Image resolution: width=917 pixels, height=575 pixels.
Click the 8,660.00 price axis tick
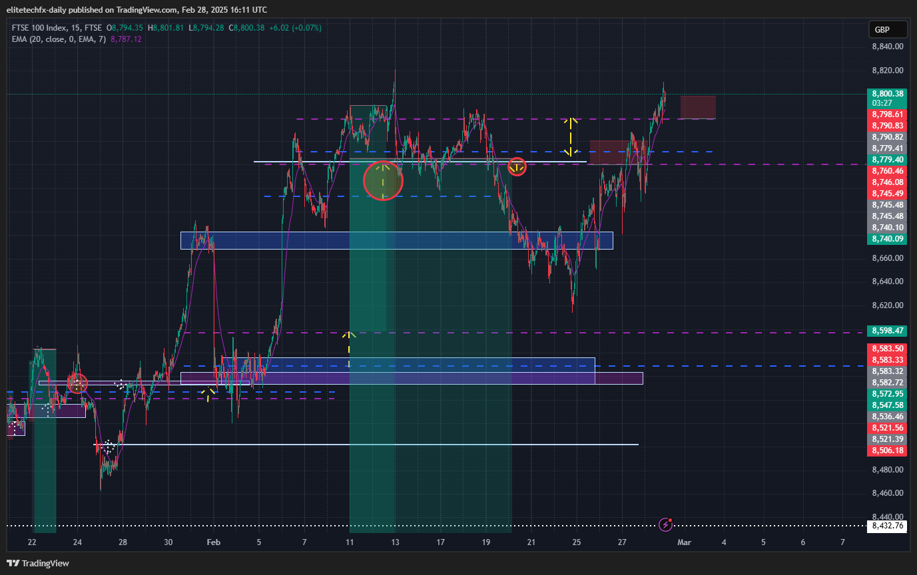pyautogui.click(x=888, y=258)
